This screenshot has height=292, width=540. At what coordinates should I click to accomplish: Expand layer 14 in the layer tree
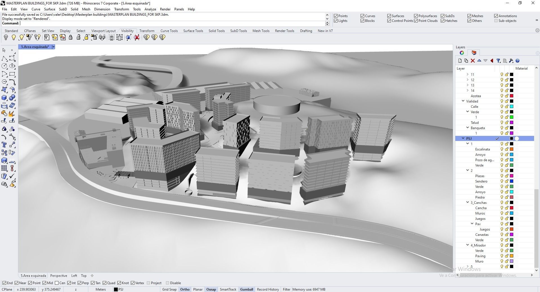(x=468, y=90)
